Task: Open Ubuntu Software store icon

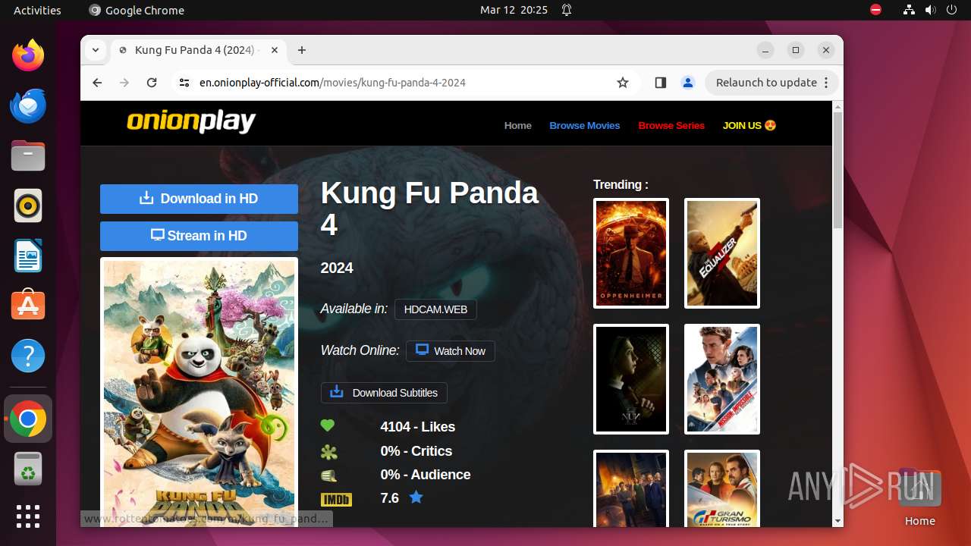Action: coord(28,306)
